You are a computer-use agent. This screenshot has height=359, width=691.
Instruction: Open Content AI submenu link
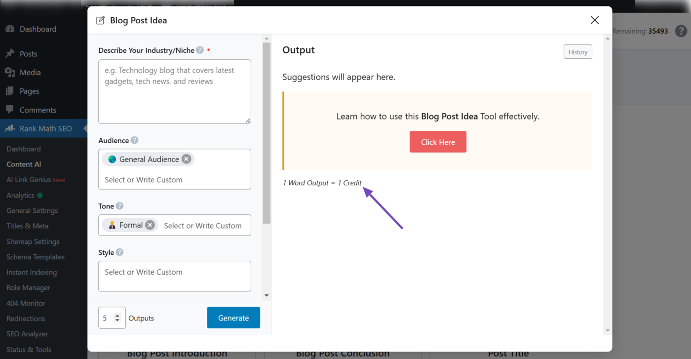[x=24, y=164]
